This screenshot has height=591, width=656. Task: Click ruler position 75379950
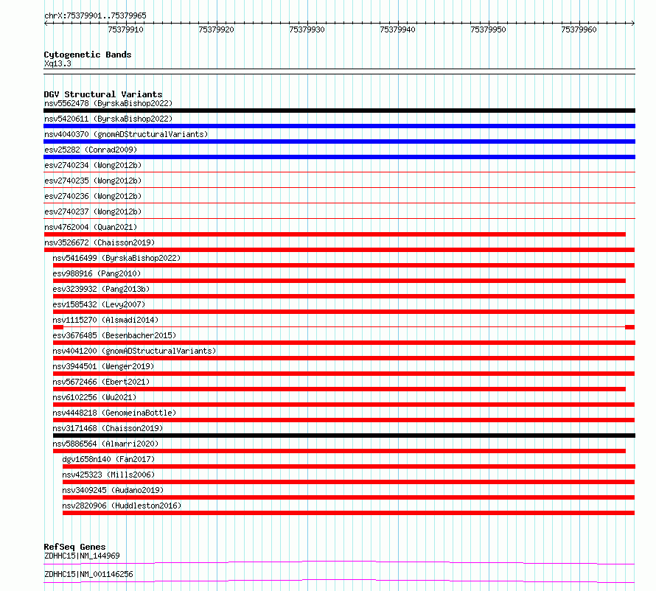(x=488, y=29)
